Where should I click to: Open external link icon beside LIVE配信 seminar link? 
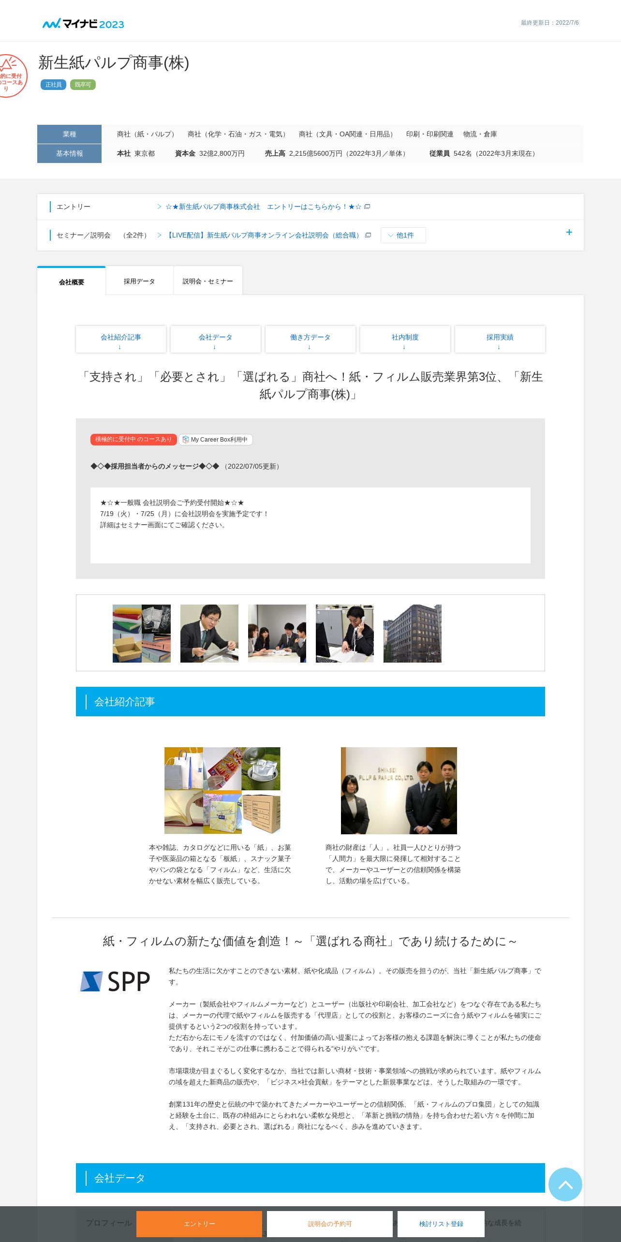coord(368,235)
